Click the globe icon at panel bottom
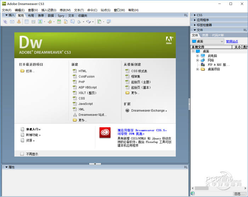 193,193
